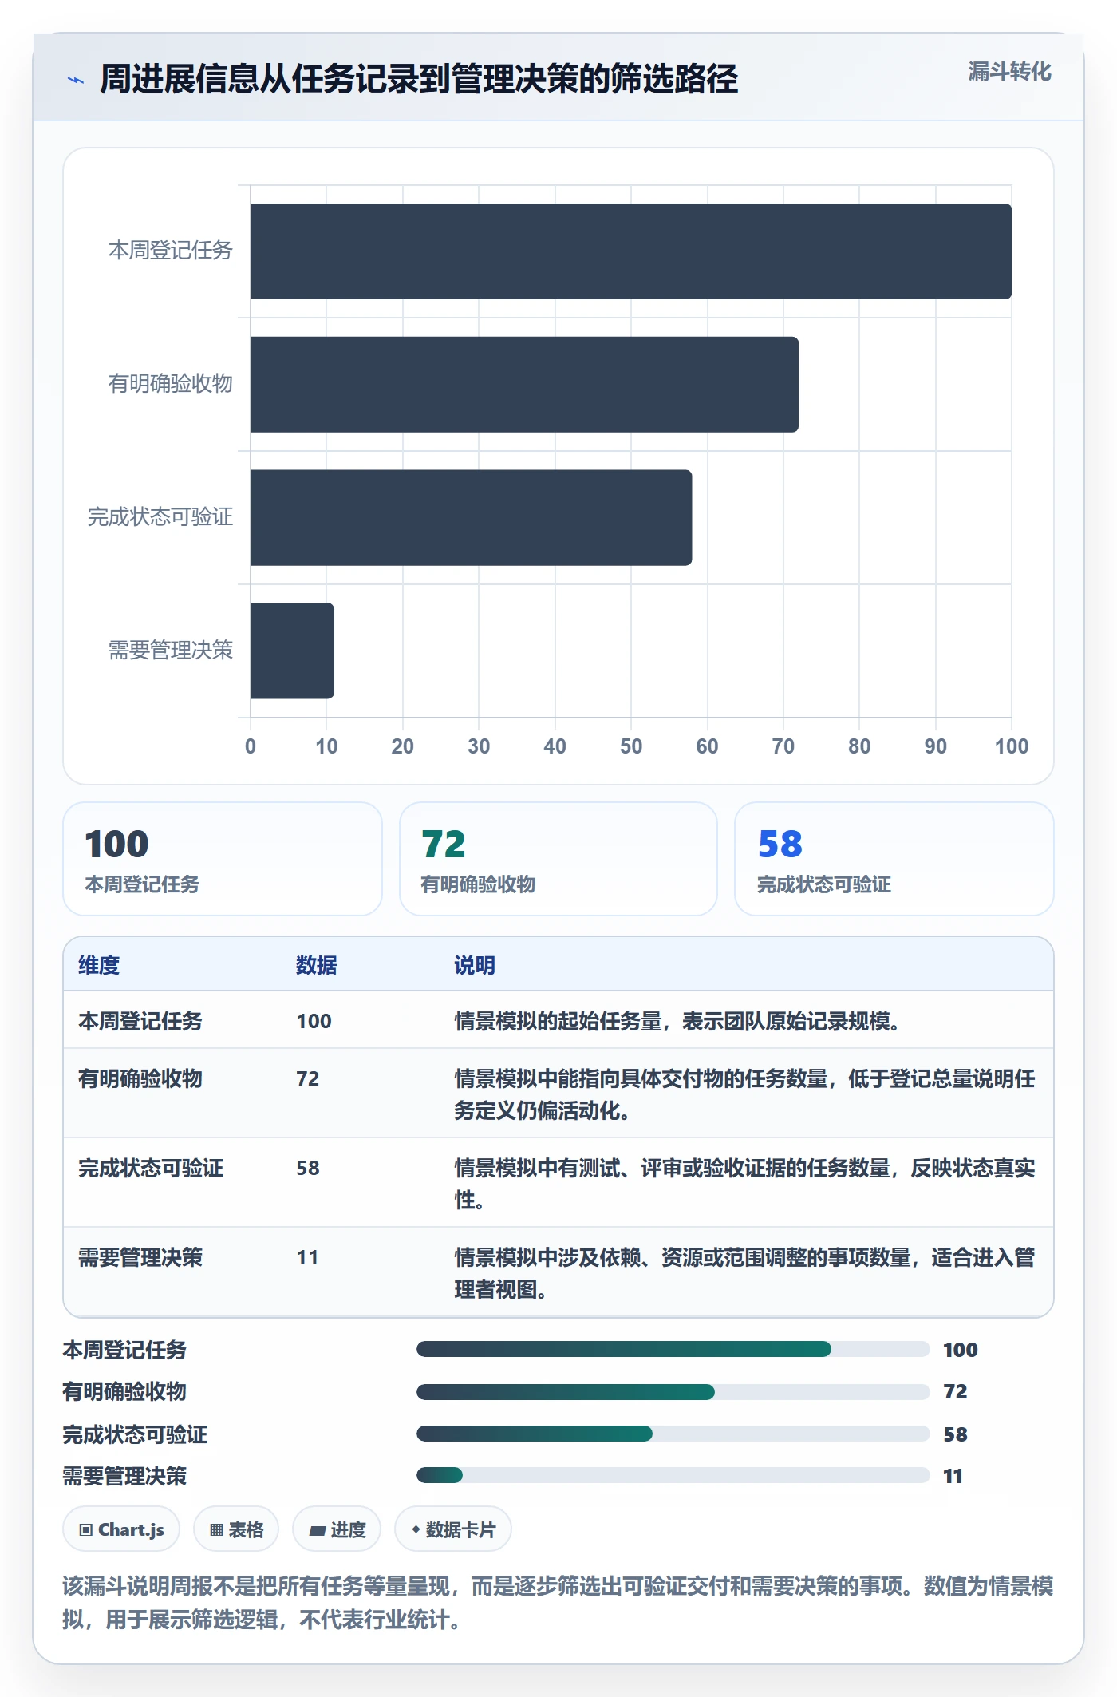Open the 72 有明确验收物 data card

point(558,859)
